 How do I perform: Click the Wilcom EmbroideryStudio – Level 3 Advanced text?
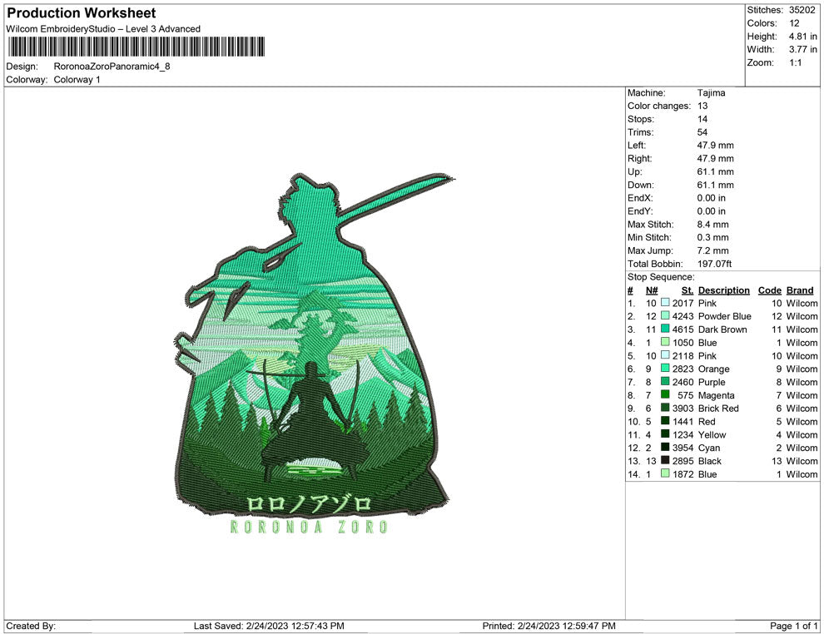103,29
